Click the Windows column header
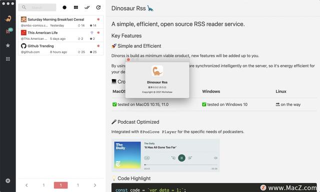The image size is (320, 192). coord(211,91)
